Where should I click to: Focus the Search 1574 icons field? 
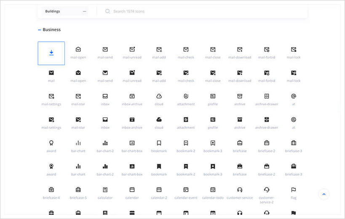[202, 11]
